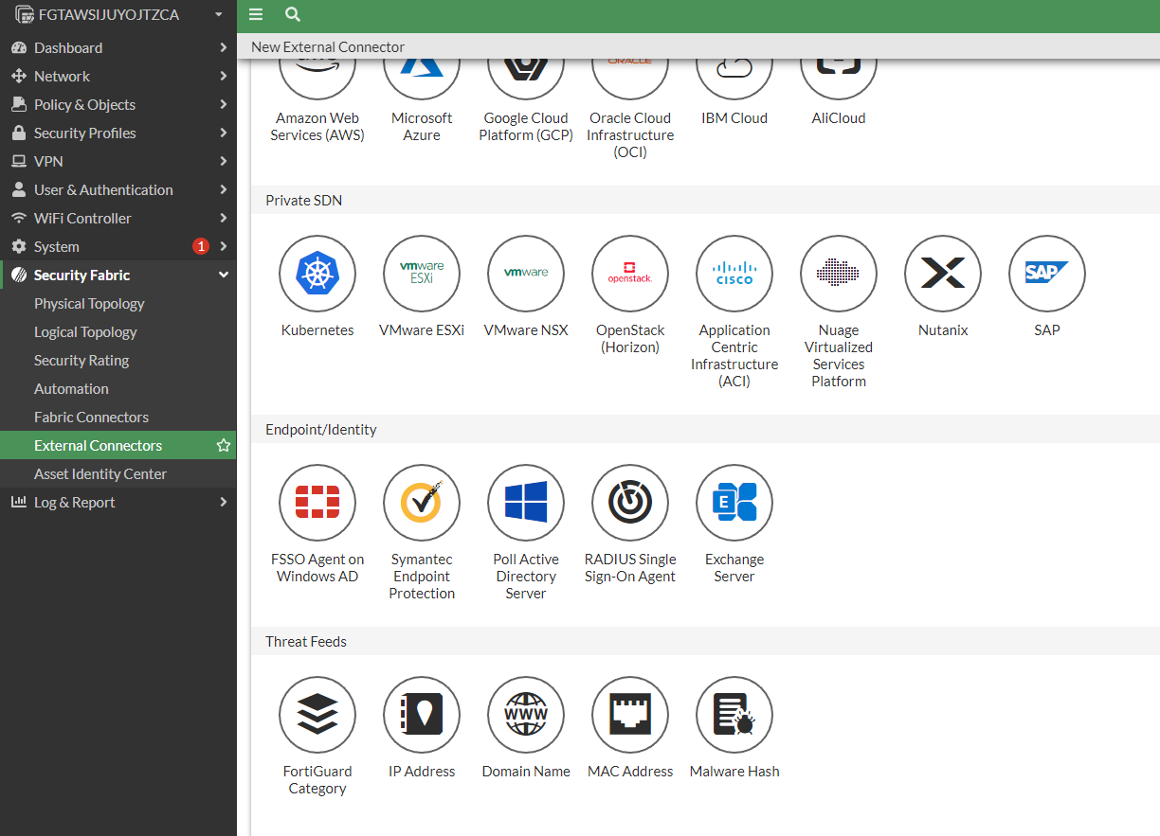Viewport: 1160px width, 836px height.
Task: Choose Nuage Virtualized Services Platform icon
Action: (x=839, y=274)
